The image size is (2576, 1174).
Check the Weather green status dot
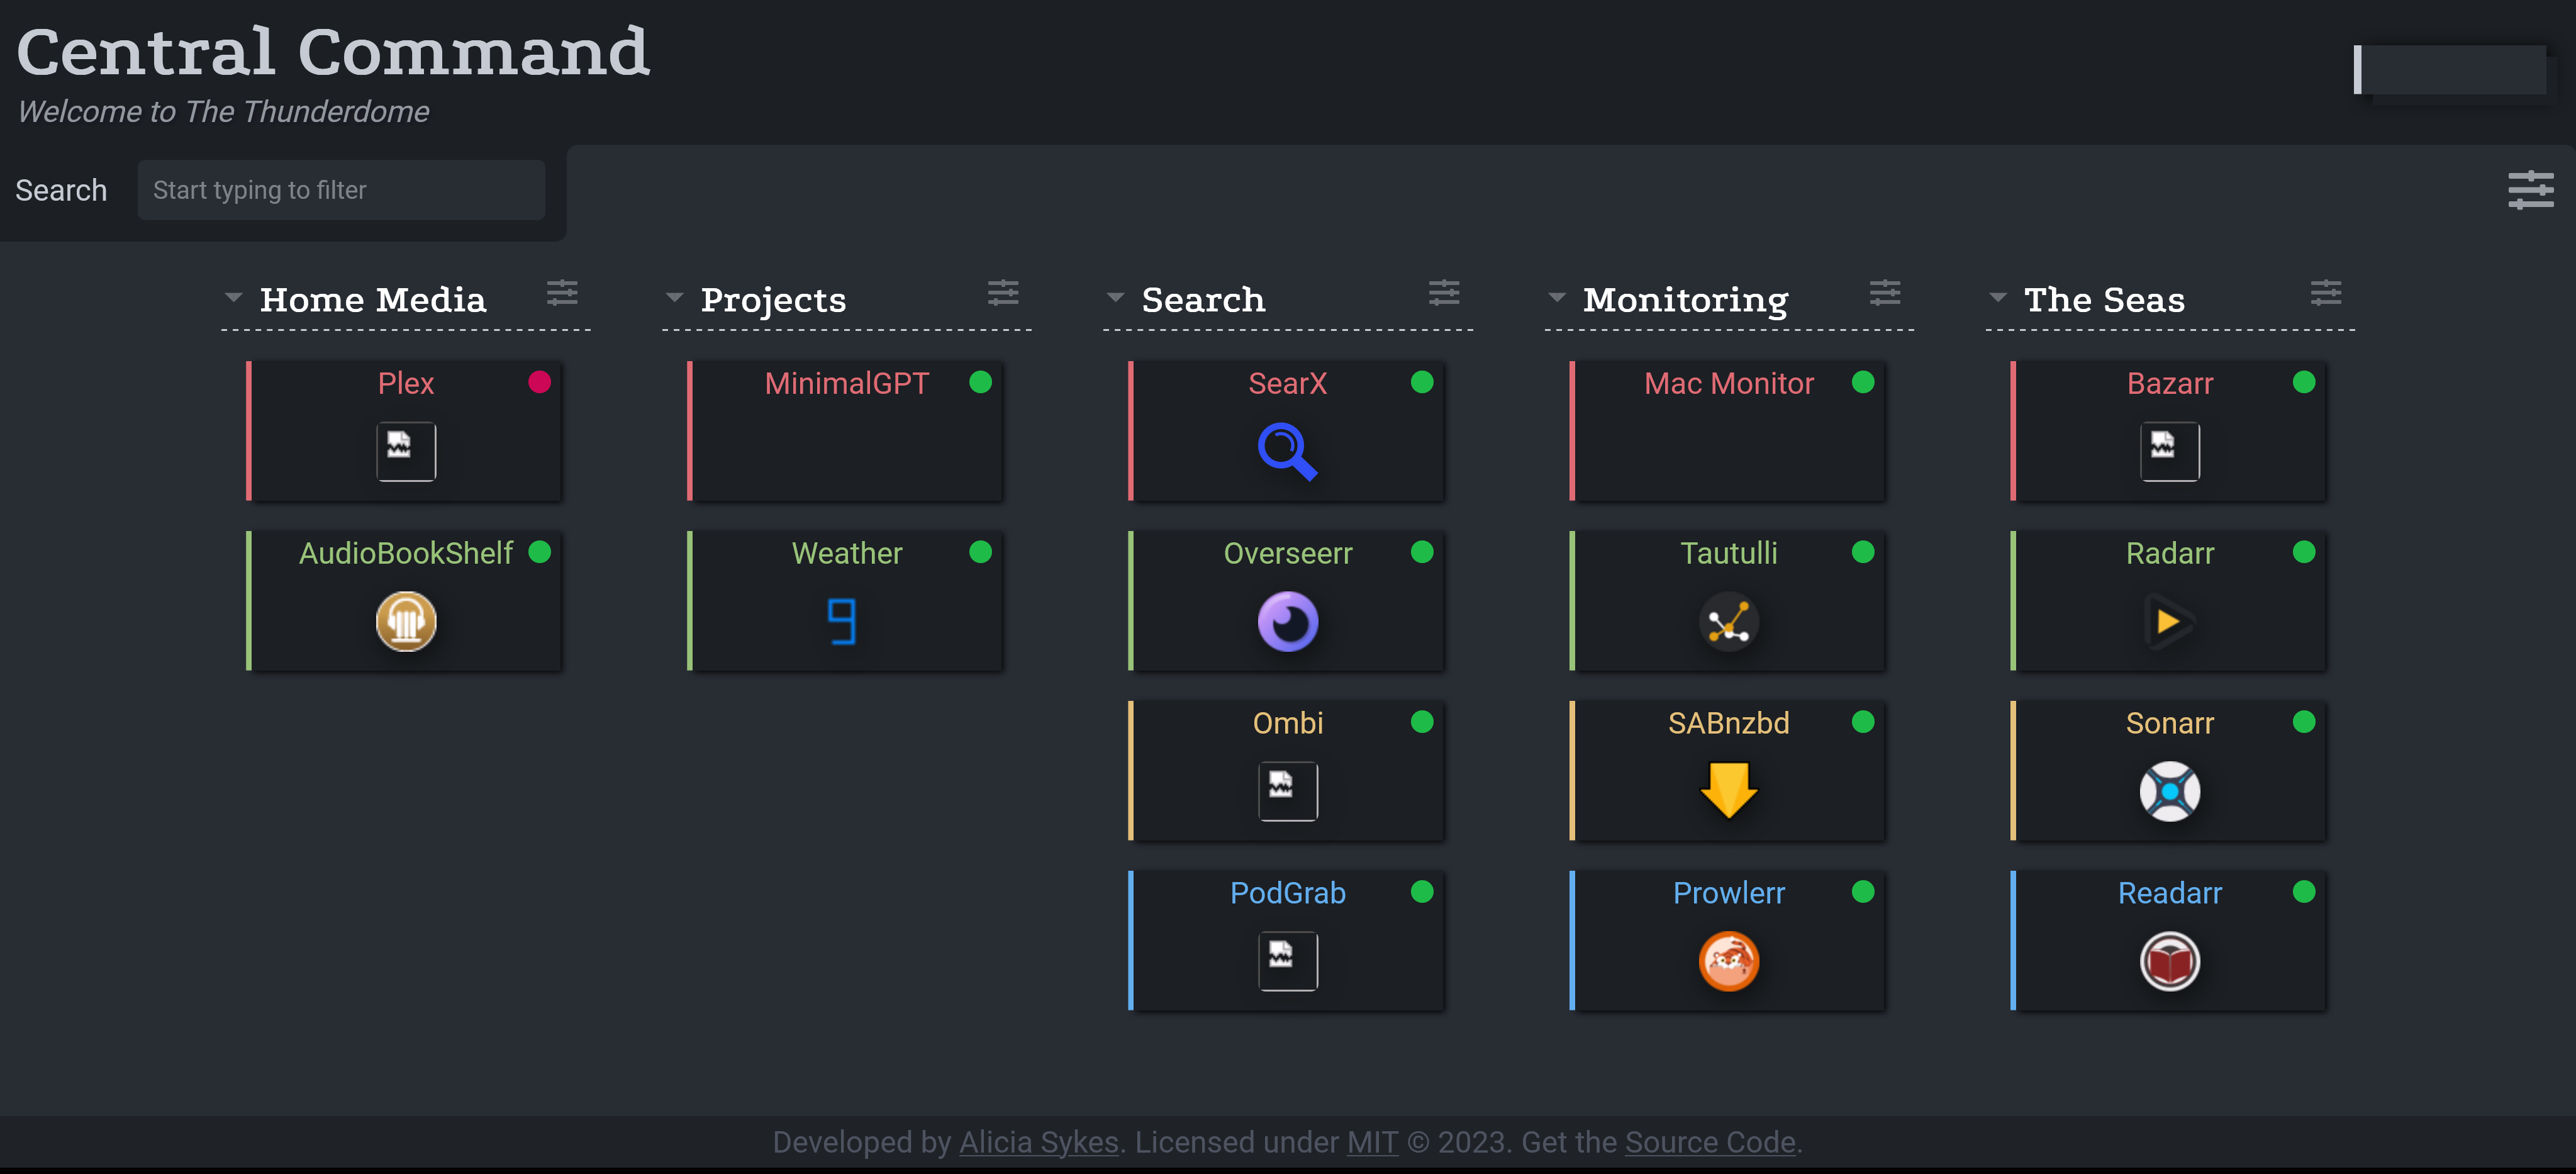980,552
